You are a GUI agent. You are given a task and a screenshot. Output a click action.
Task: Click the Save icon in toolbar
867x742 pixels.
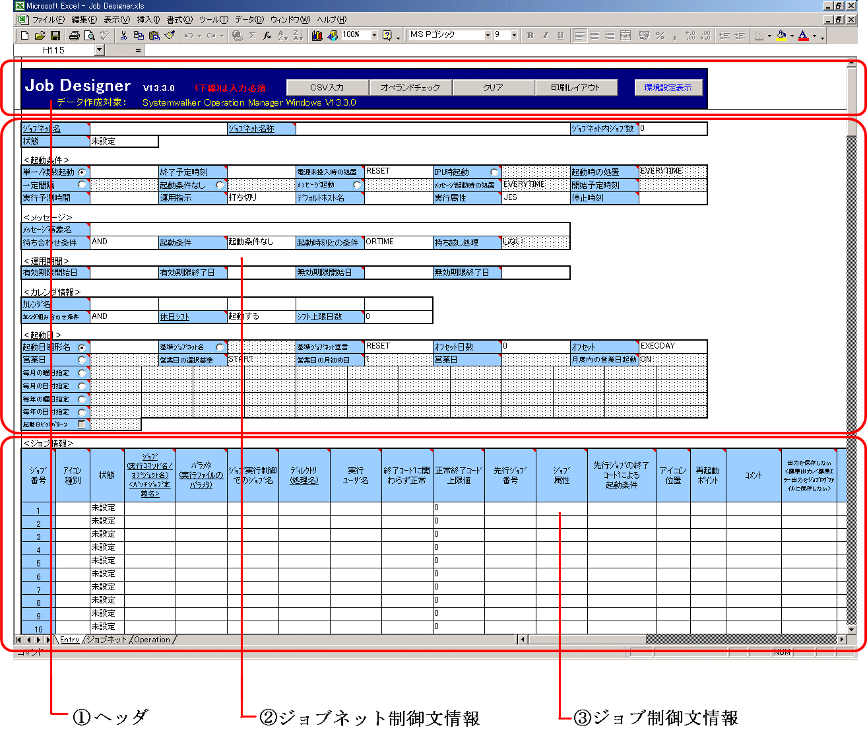(55, 36)
